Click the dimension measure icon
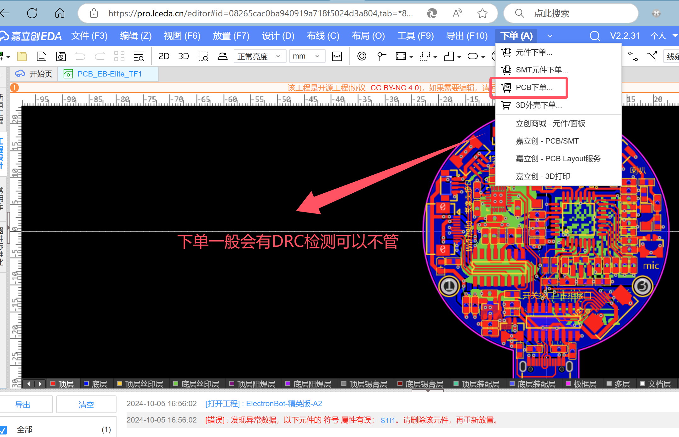This screenshot has width=679, height=437. click(337, 56)
